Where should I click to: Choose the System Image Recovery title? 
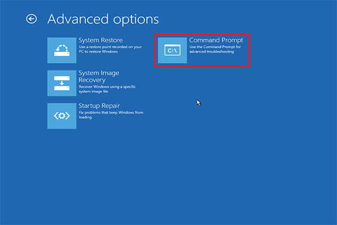tap(99, 76)
